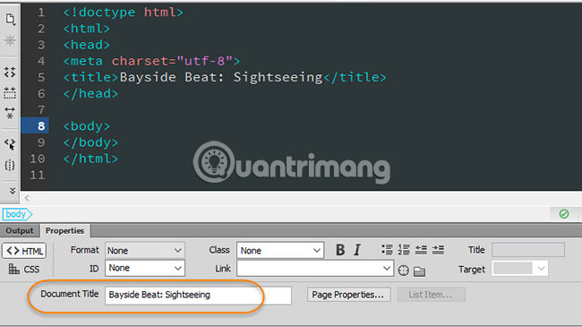Click the outdent blockquote icon
The image size is (582, 327).
click(x=421, y=249)
